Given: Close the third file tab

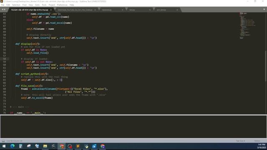Looking at the screenshot, I should [122, 10].
